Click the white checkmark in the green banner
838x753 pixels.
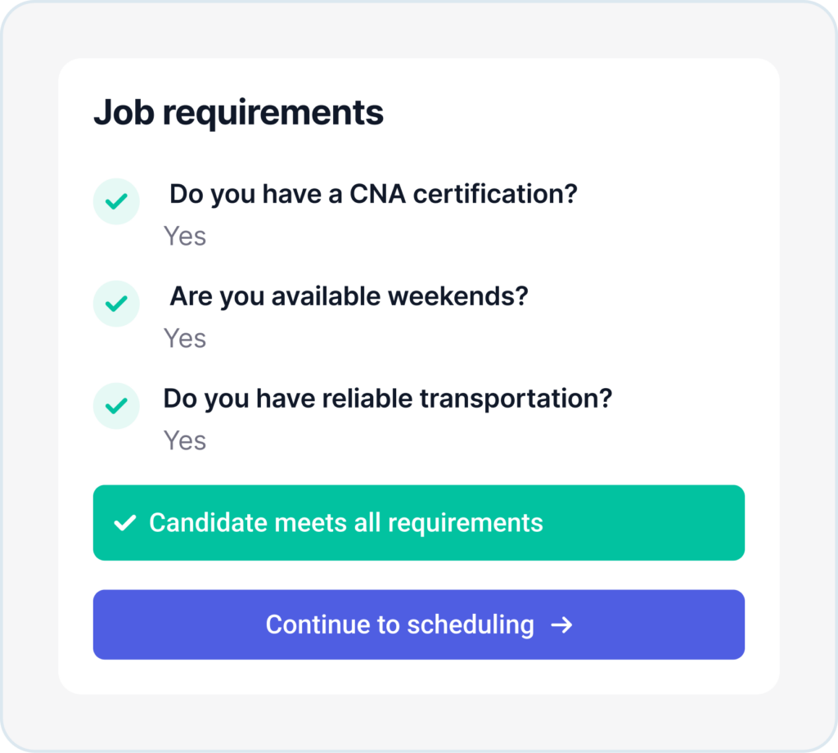[124, 523]
